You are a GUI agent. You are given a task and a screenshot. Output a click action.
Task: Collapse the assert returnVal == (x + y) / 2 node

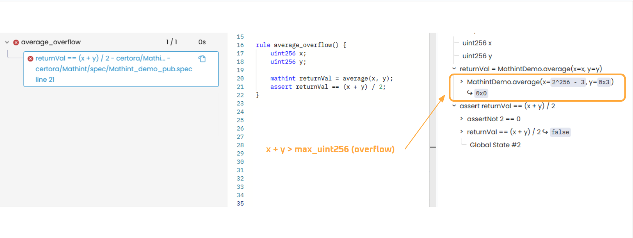point(454,106)
